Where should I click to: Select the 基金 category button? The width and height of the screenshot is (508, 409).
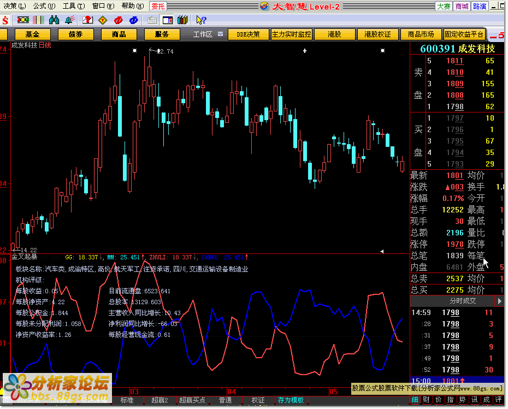(32, 34)
